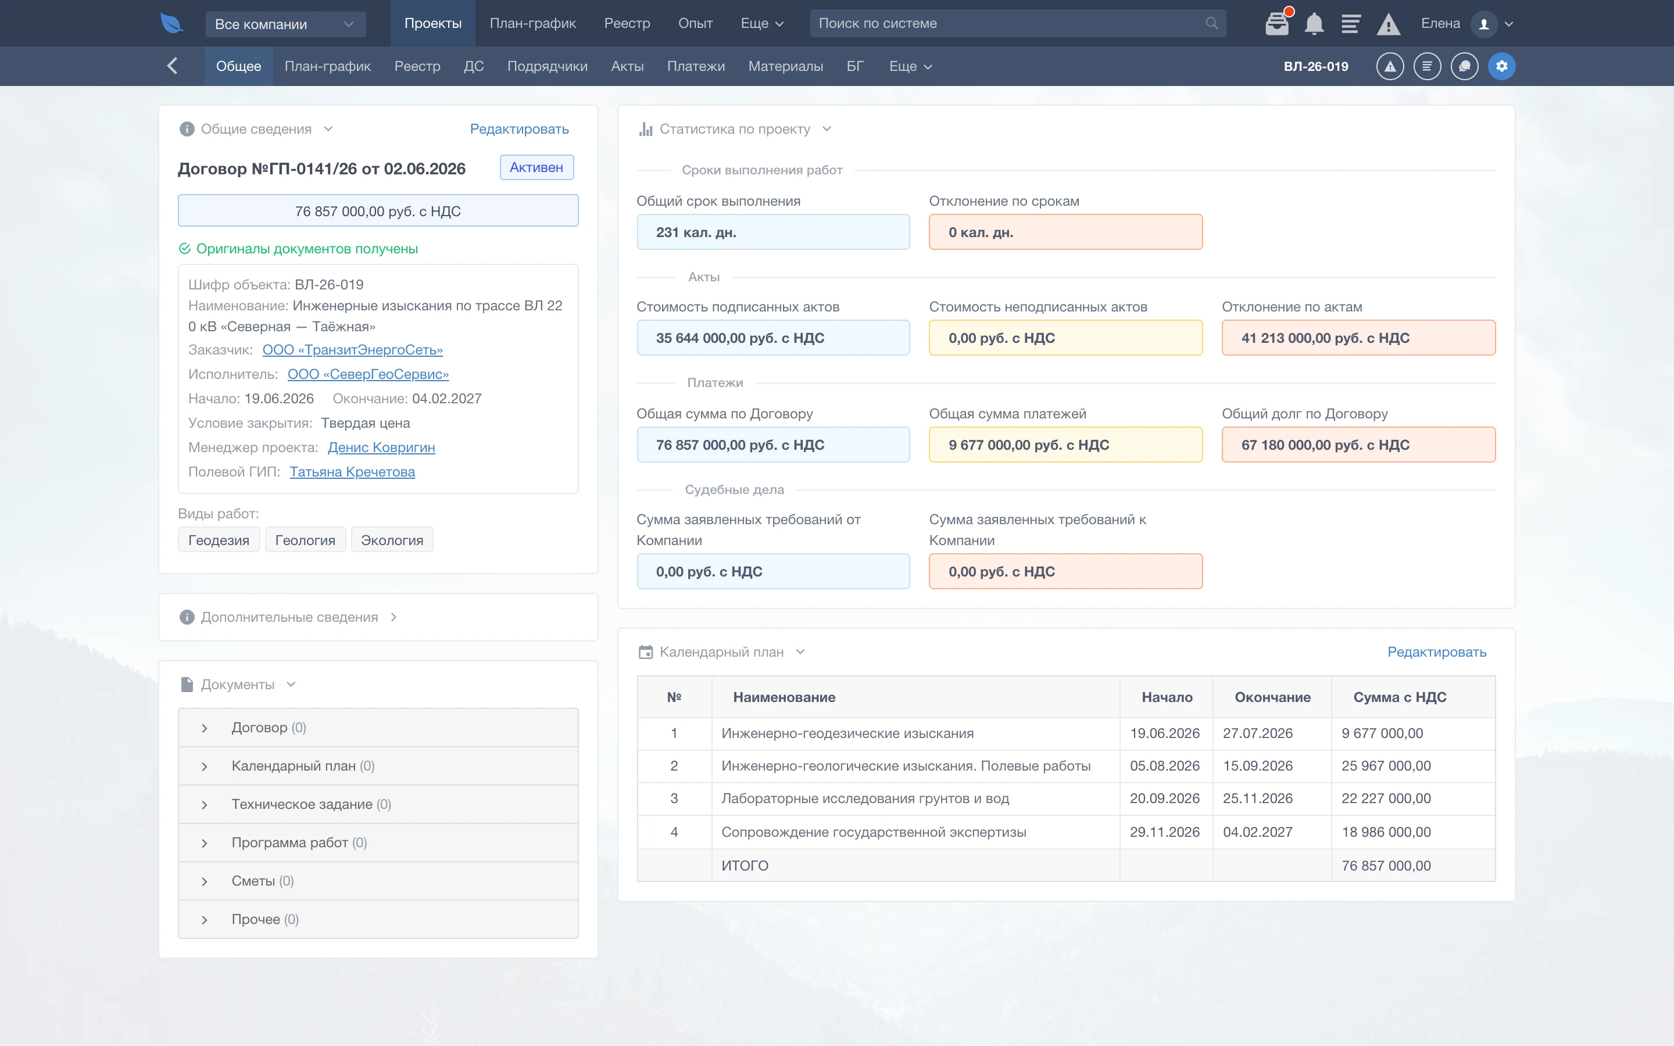1674x1046 pixels.
Task: Click the Активен status badge
Action: (x=537, y=167)
